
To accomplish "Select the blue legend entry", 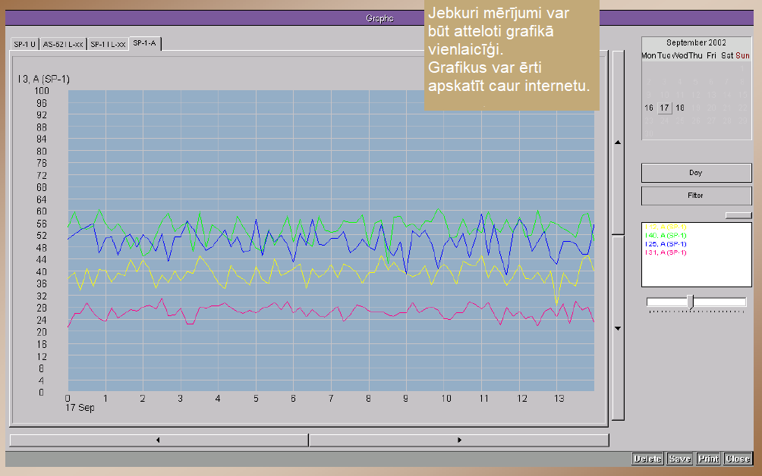I will (x=666, y=244).
